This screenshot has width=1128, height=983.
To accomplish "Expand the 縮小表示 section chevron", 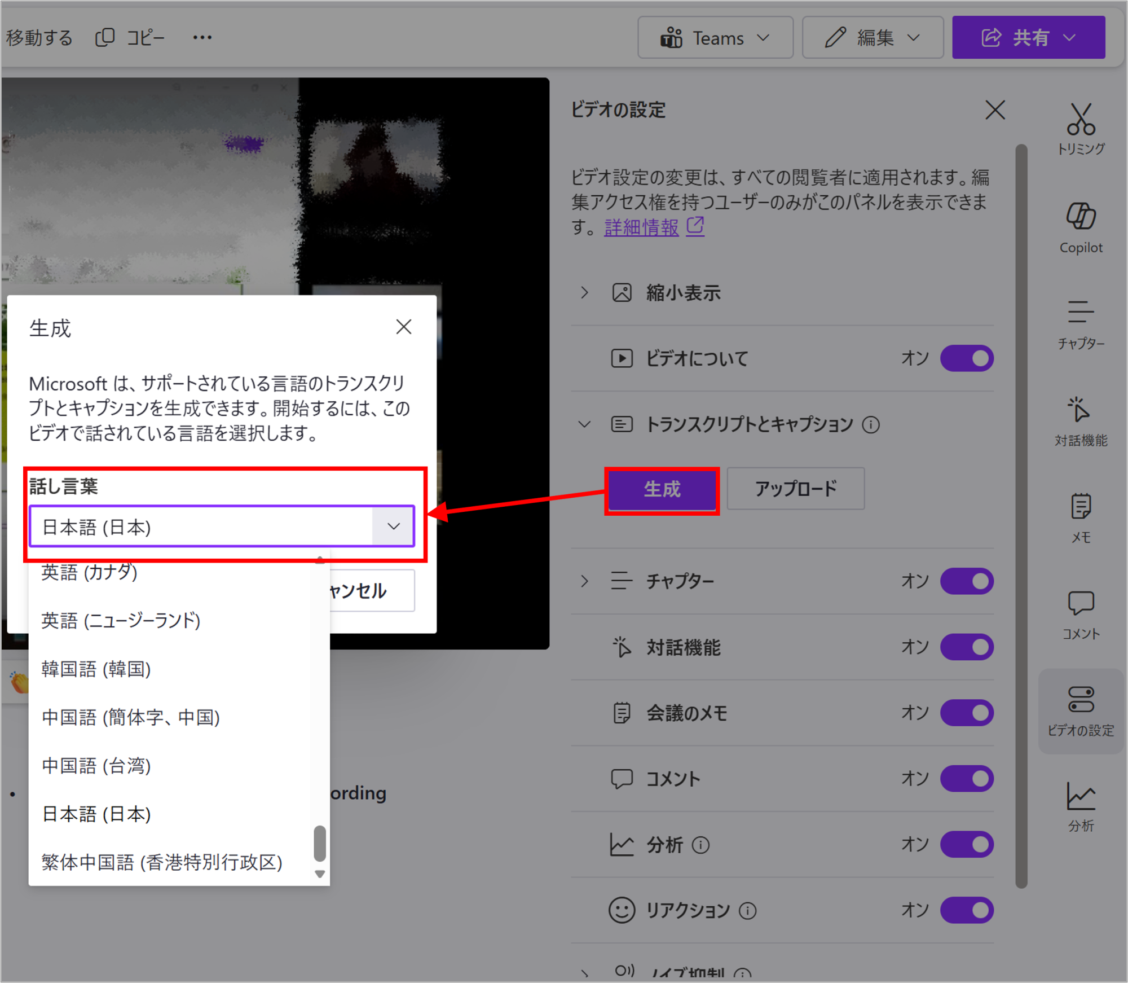I will 584,293.
